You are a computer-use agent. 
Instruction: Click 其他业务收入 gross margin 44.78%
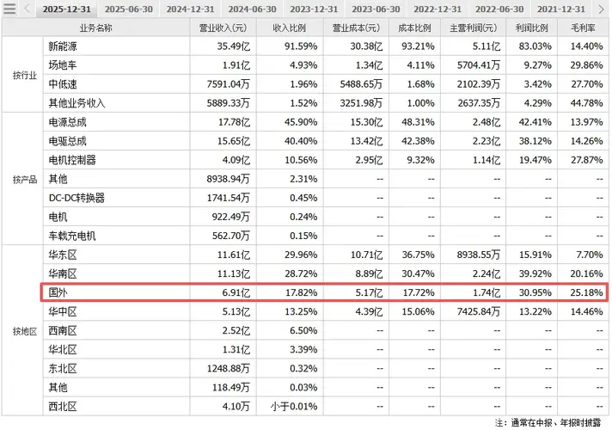586,103
